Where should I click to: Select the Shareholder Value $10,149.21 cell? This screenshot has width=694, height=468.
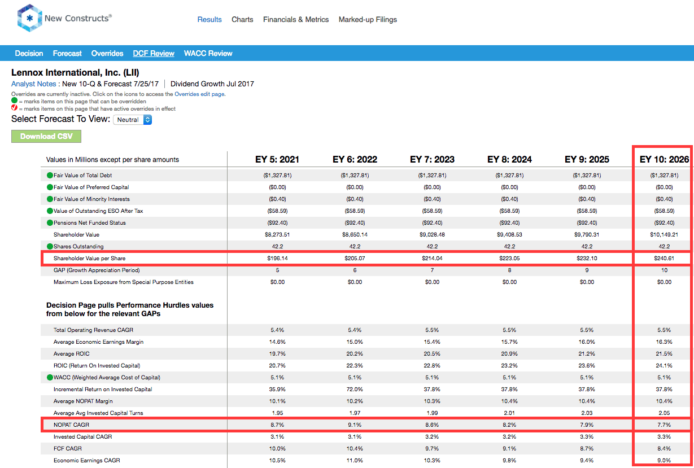coord(664,235)
